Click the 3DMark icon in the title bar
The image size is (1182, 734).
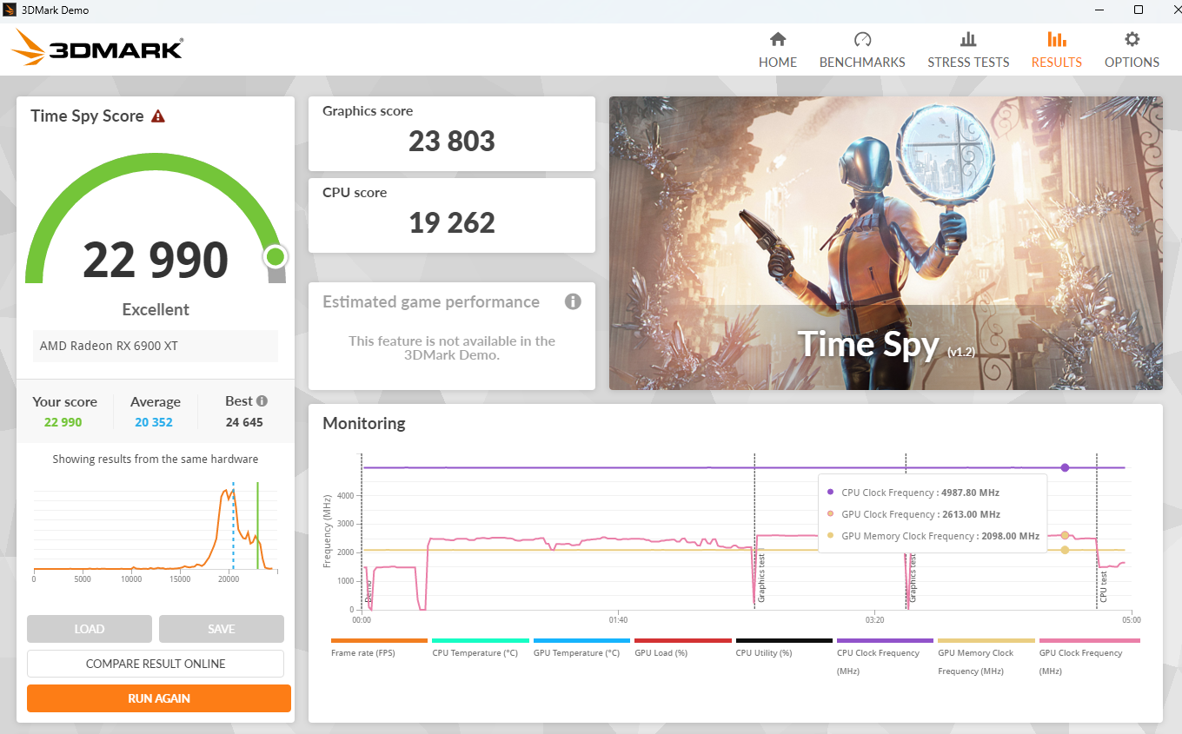pos(10,10)
